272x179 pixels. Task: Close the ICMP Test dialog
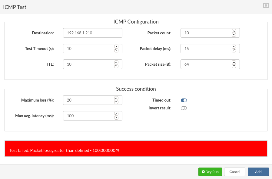point(266,5)
